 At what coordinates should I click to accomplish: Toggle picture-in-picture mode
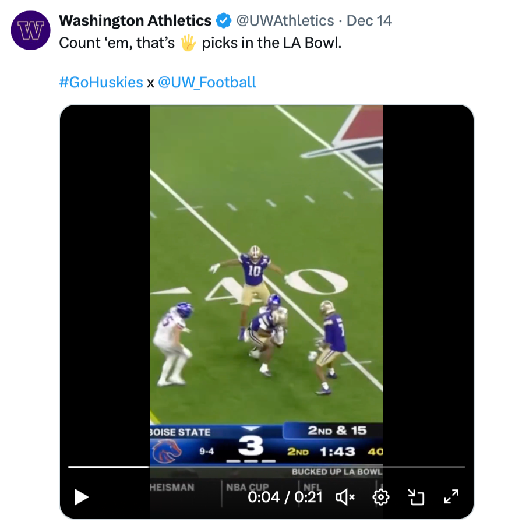[x=416, y=497]
